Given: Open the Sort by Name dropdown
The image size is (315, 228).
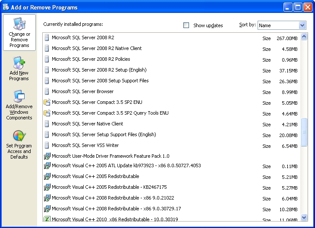Looking at the screenshot, I should click(302, 25).
